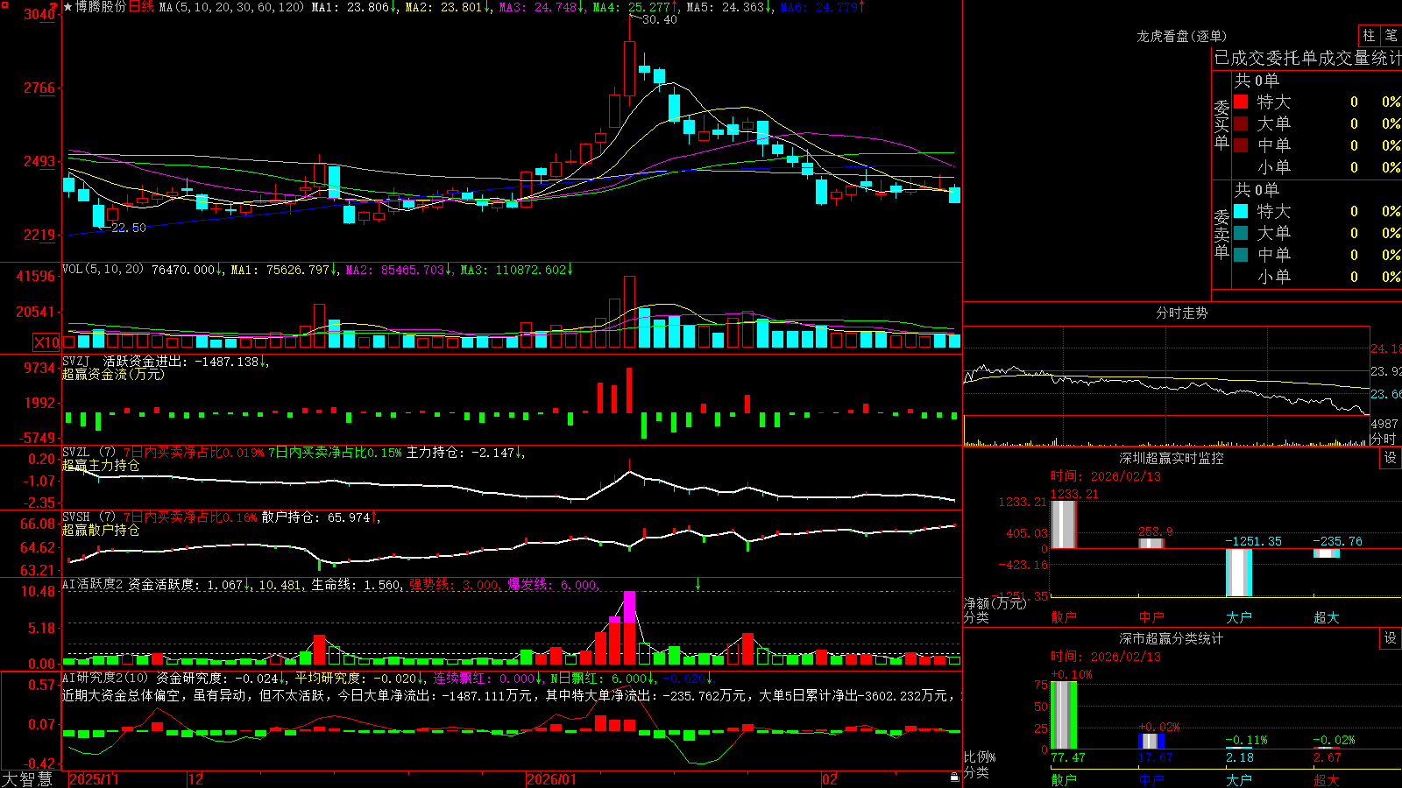Viewport: 1402px width, 788px height.
Task: Click the 22.50 low price annotation
Action: click(x=128, y=228)
